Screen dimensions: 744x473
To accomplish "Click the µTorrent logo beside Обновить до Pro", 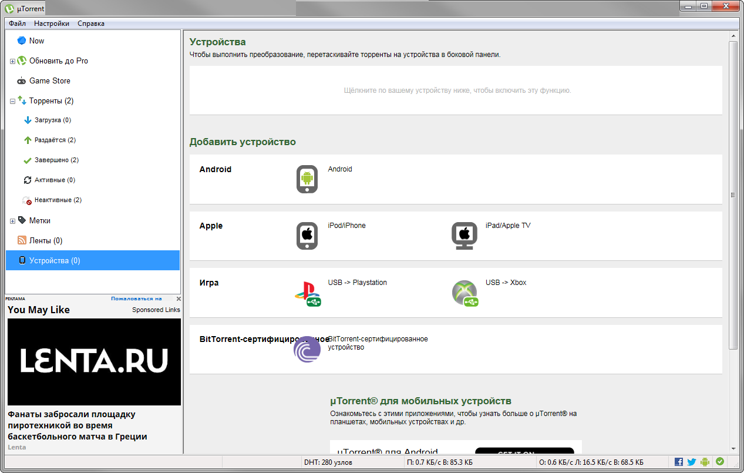I will (22, 61).
